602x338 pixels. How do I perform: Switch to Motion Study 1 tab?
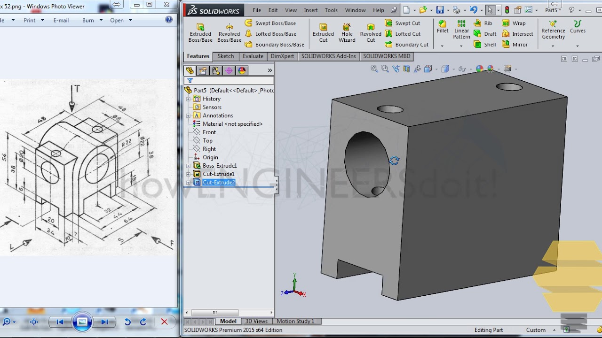point(295,321)
